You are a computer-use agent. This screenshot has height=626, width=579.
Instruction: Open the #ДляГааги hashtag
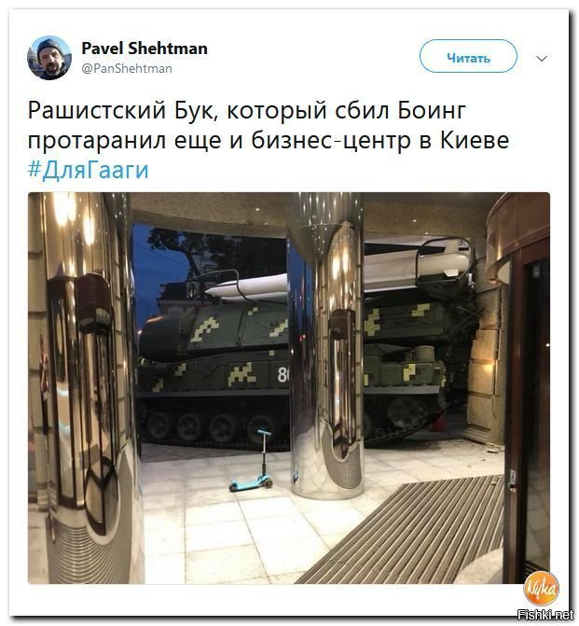click(89, 170)
